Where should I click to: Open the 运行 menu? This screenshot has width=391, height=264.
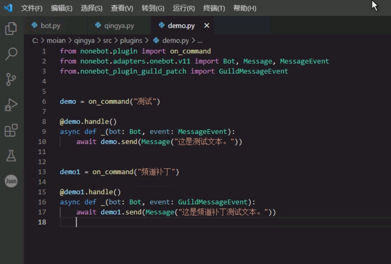tap(184, 9)
